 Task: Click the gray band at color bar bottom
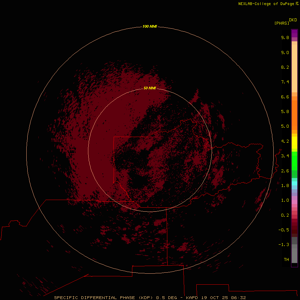click(x=294, y=254)
